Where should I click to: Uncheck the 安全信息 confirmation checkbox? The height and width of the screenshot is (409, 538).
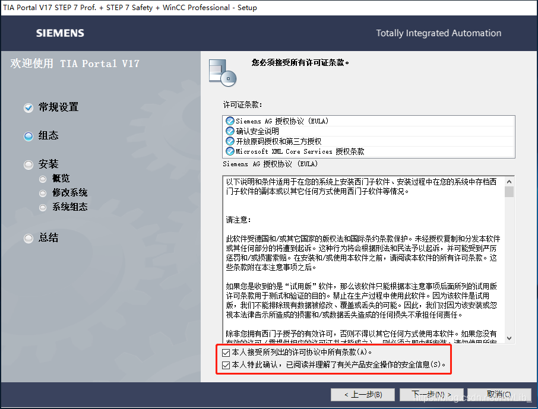[226, 364]
